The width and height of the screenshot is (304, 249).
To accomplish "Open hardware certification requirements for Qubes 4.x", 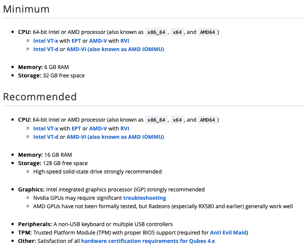I will click(148, 241).
